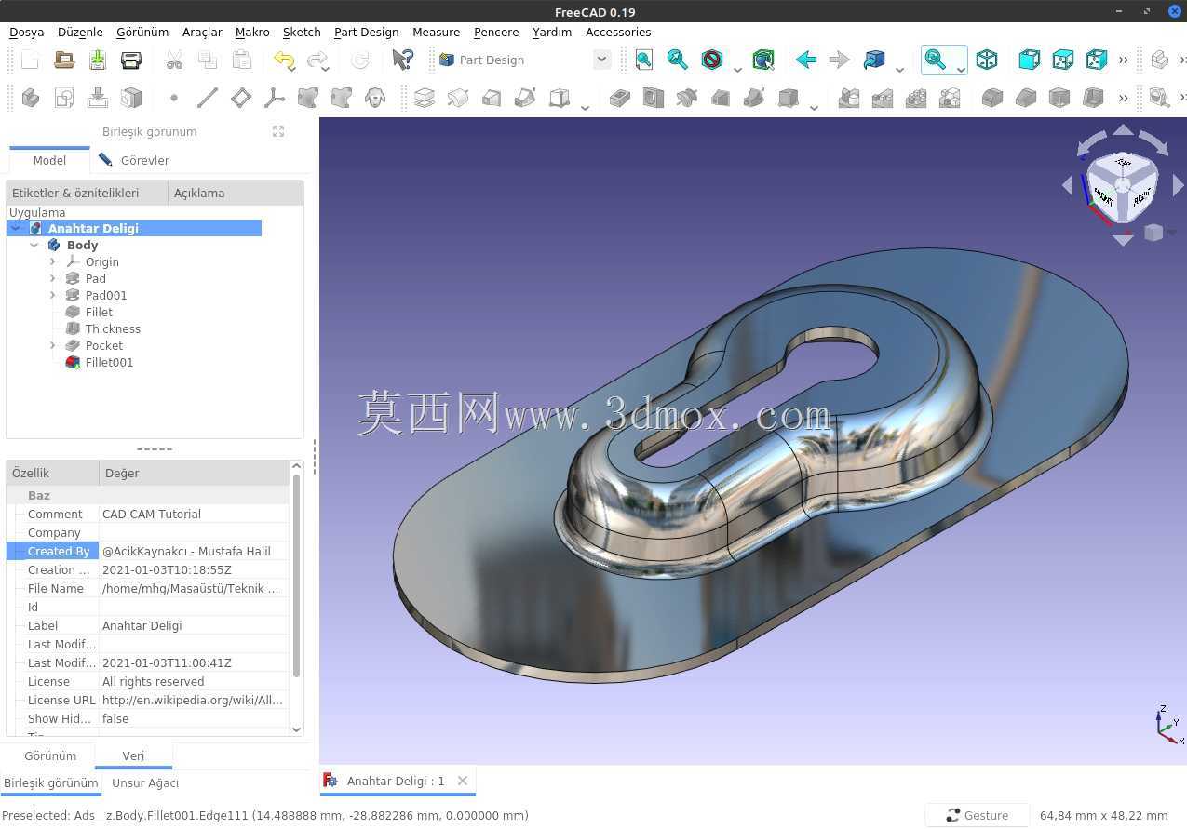Create a datum point

[174, 98]
